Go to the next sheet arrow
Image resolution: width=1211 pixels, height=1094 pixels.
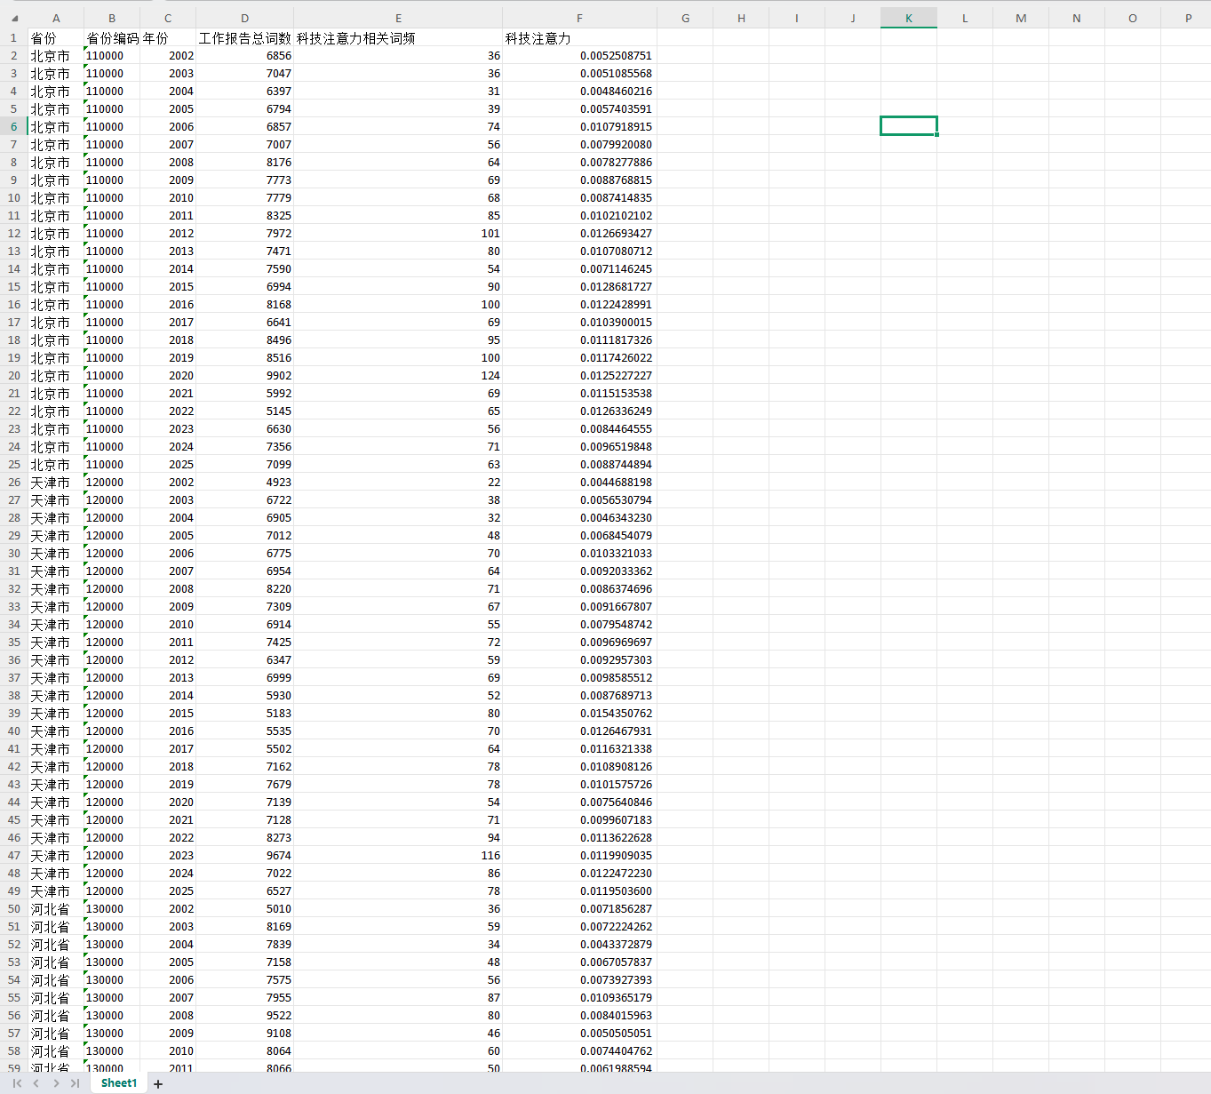[x=56, y=1083]
